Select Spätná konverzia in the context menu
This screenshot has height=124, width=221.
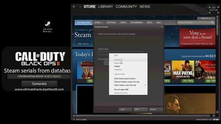[x=128, y=93]
